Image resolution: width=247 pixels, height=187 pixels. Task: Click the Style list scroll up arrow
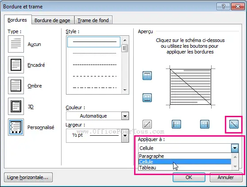125,40
